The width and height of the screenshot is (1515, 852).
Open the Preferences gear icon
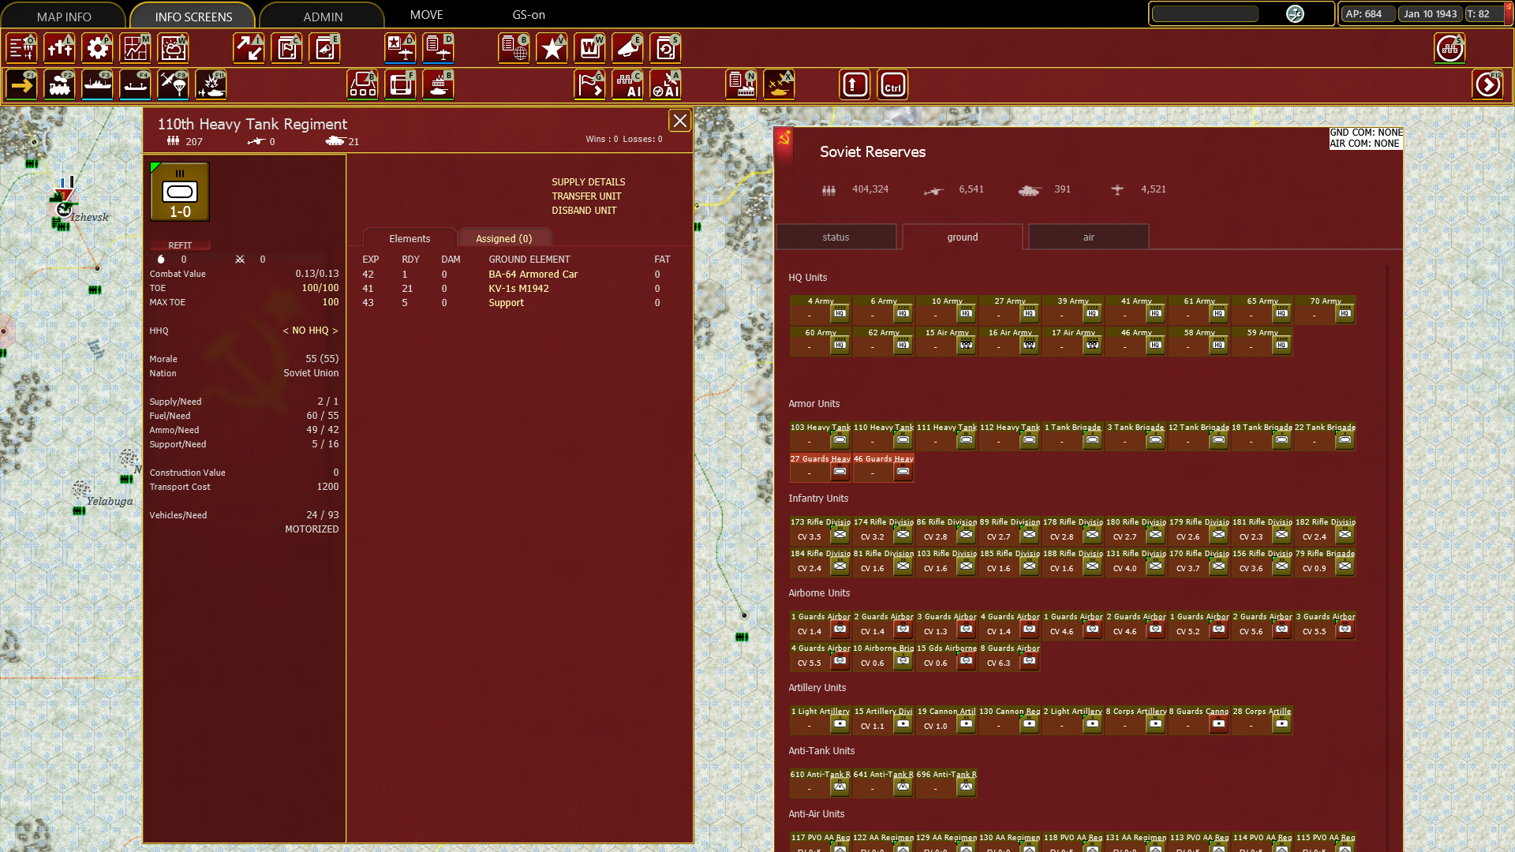click(98, 49)
